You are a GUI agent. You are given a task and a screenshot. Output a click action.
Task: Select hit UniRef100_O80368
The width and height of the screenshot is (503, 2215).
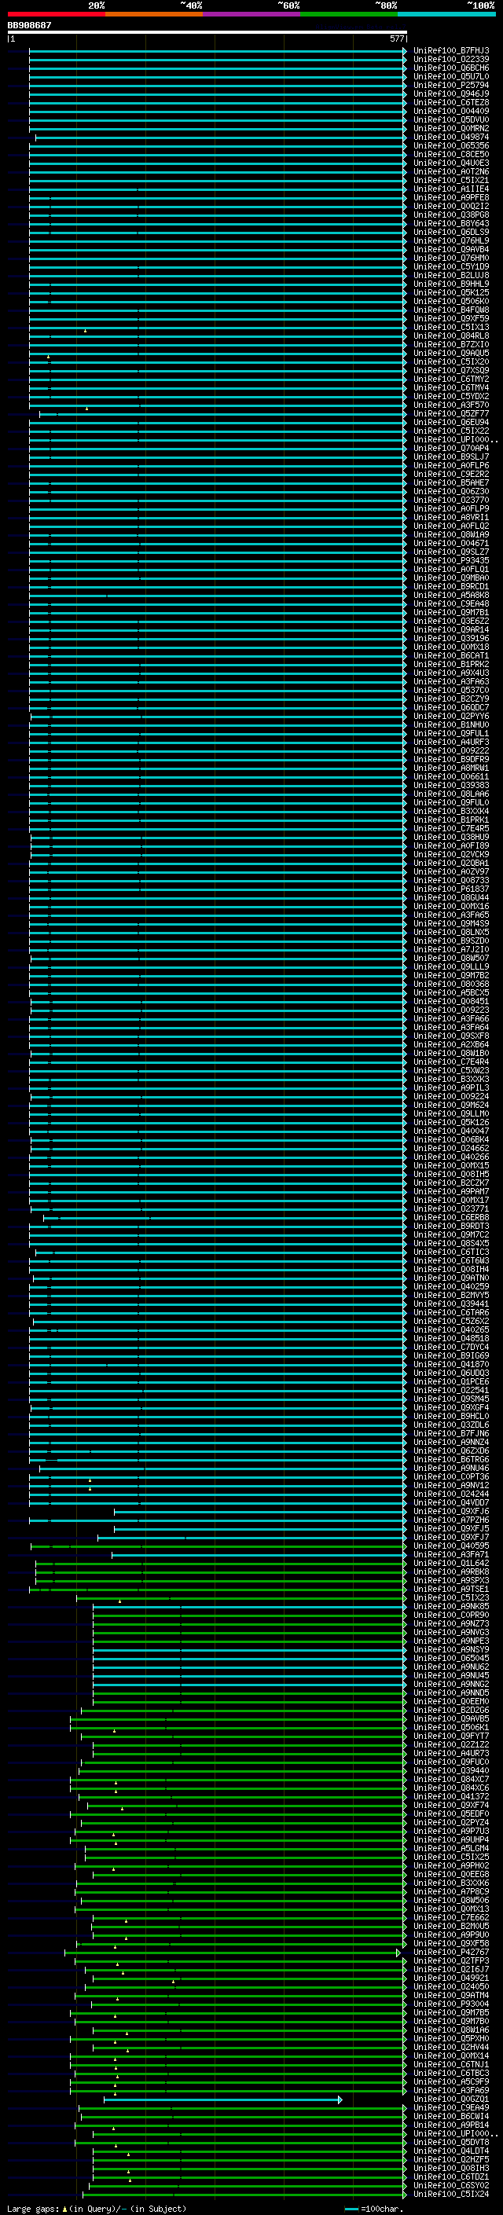point(450,984)
